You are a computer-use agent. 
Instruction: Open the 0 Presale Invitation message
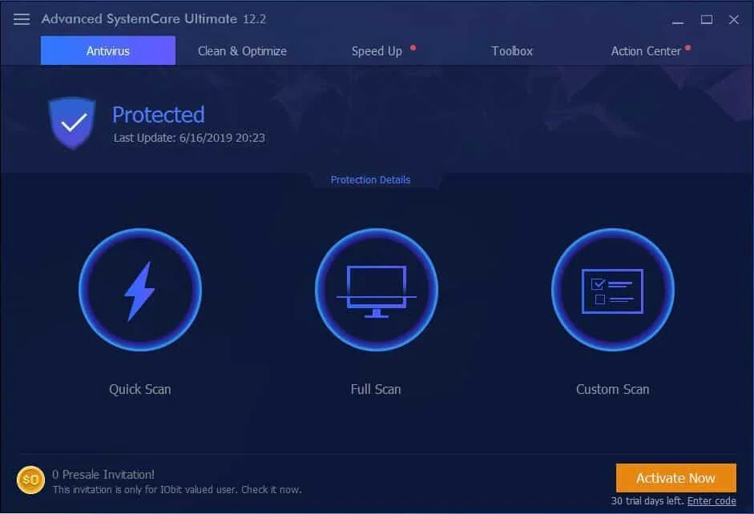click(103, 475)
